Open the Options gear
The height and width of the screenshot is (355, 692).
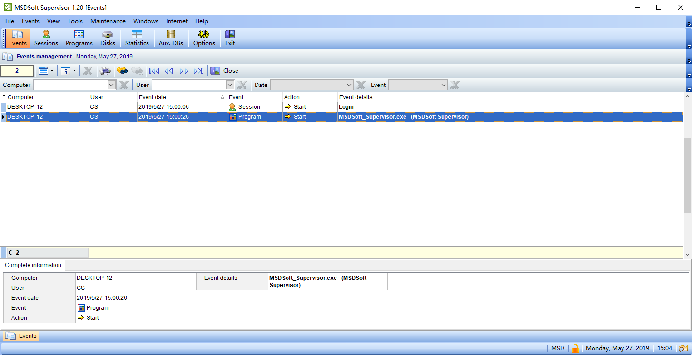(x=204, y=38)
